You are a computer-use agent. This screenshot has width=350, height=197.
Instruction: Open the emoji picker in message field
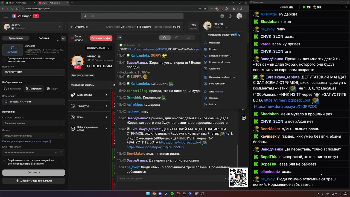(x=227, y=178)
